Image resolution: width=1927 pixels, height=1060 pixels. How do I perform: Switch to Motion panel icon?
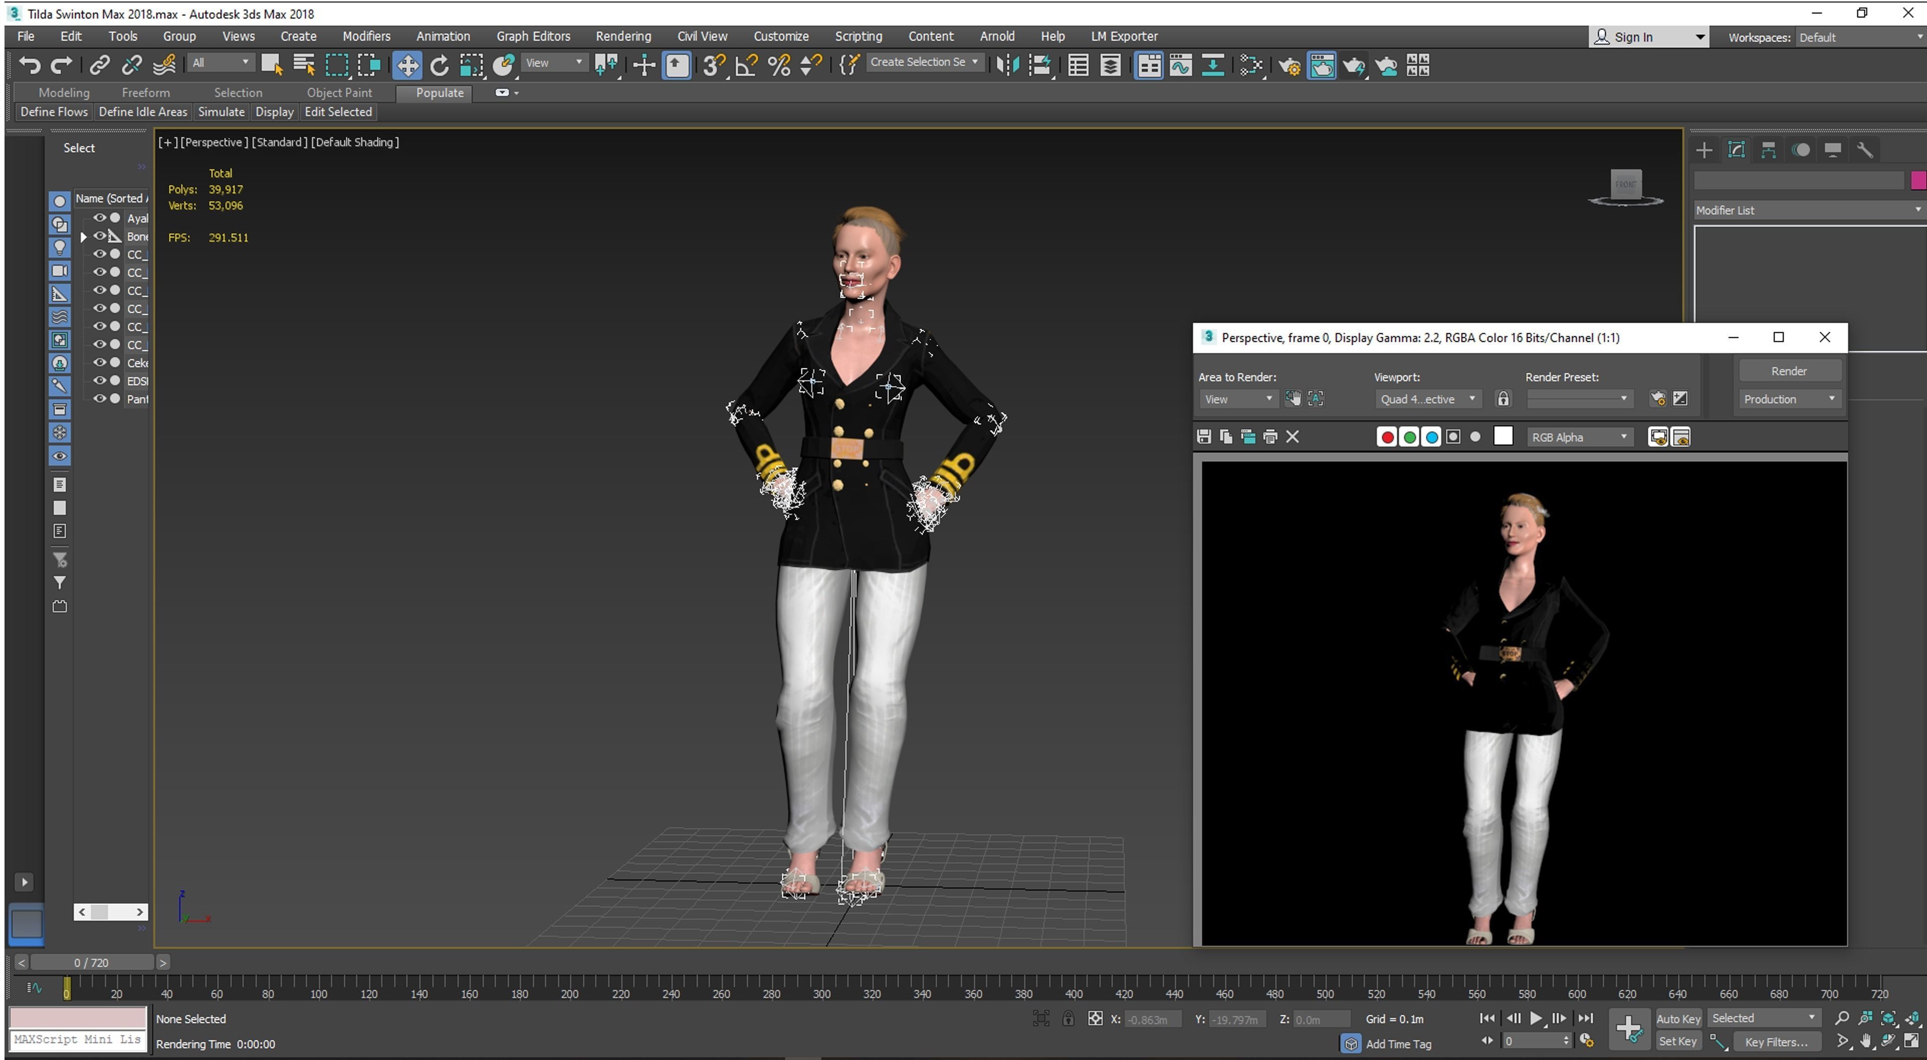pos(1802,150)
